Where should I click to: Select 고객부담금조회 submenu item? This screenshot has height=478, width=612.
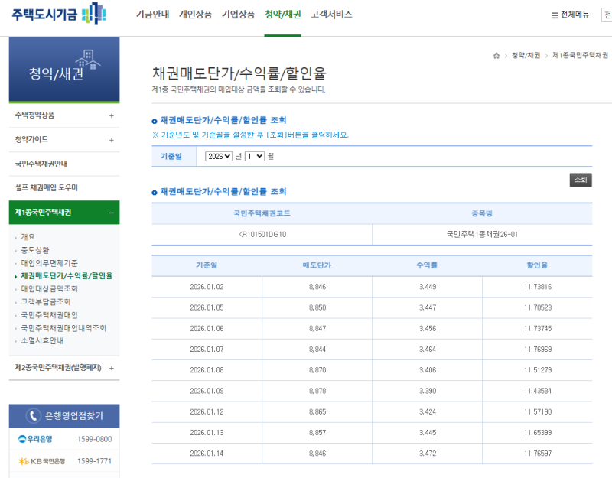point(46,301)
